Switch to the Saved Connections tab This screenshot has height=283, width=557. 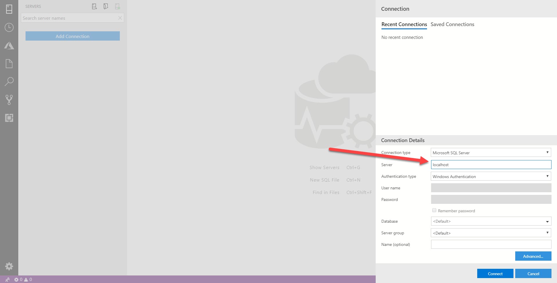click(452, 24)
